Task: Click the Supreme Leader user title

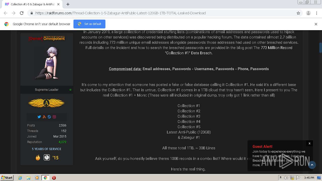Action: pos(47,90)
